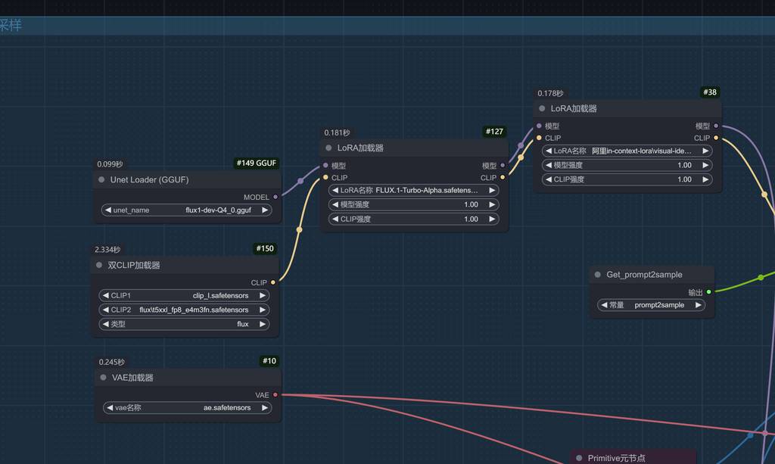Click CLIP output port on LoRA node #127

click(x=503, y=178)
